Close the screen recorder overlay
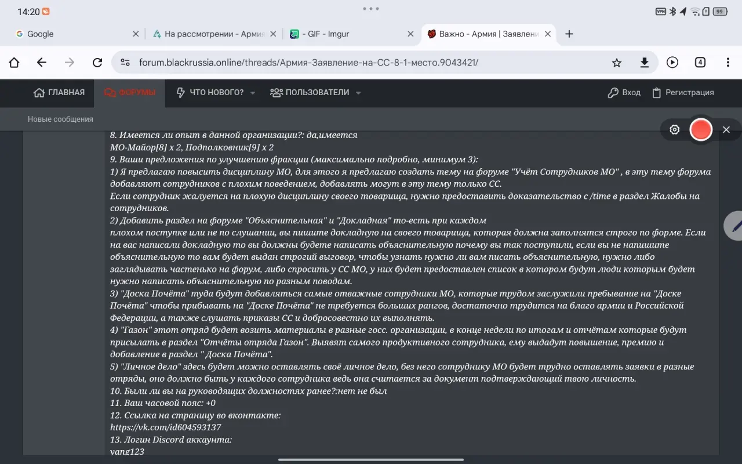Image resolution: width=742 pixels, height=464 pixels. pos(726,129)
